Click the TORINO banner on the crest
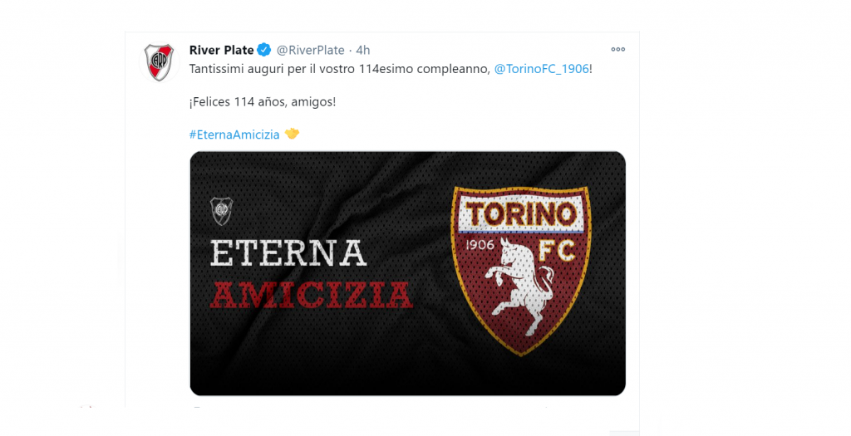This screenshot has height=436, width=851. pyautogui.click(x=520, y=216)
